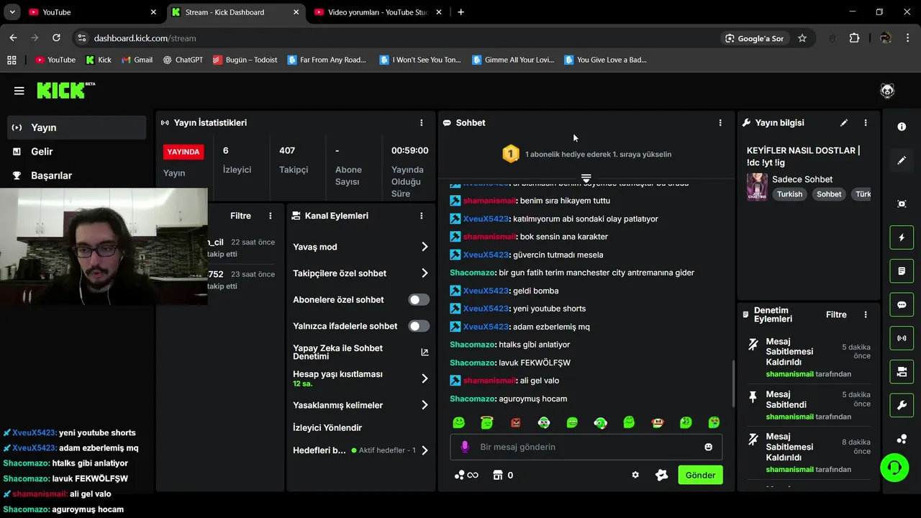Screen dimensions: 921x518
Task: Click the Turkish tag chip
Action: pyautogui.click(x=789, y=194)
